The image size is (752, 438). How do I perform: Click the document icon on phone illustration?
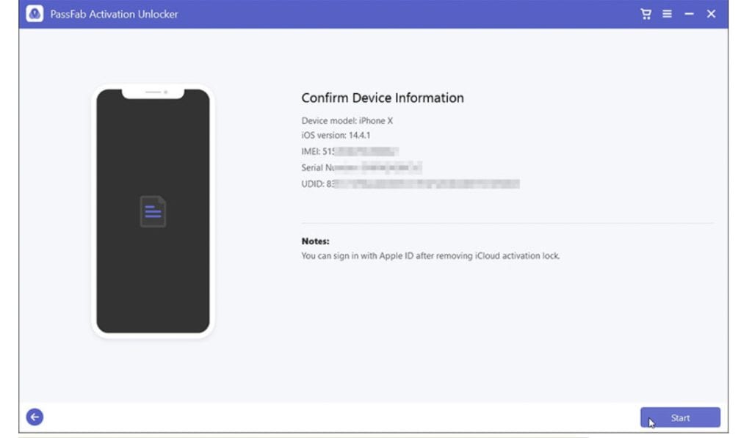click(x=153, y=211)
